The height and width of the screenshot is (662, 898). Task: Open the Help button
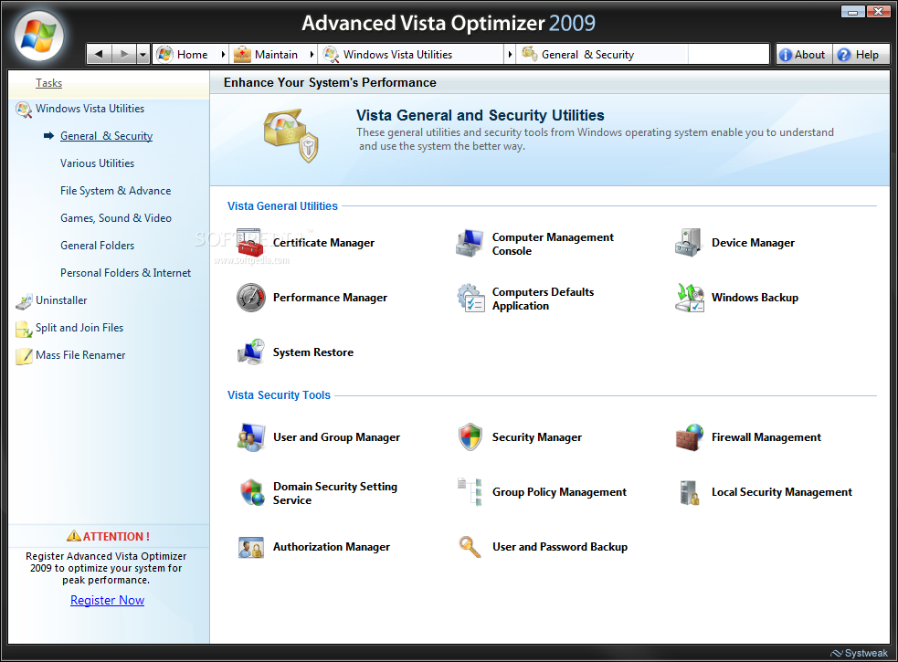861,55
